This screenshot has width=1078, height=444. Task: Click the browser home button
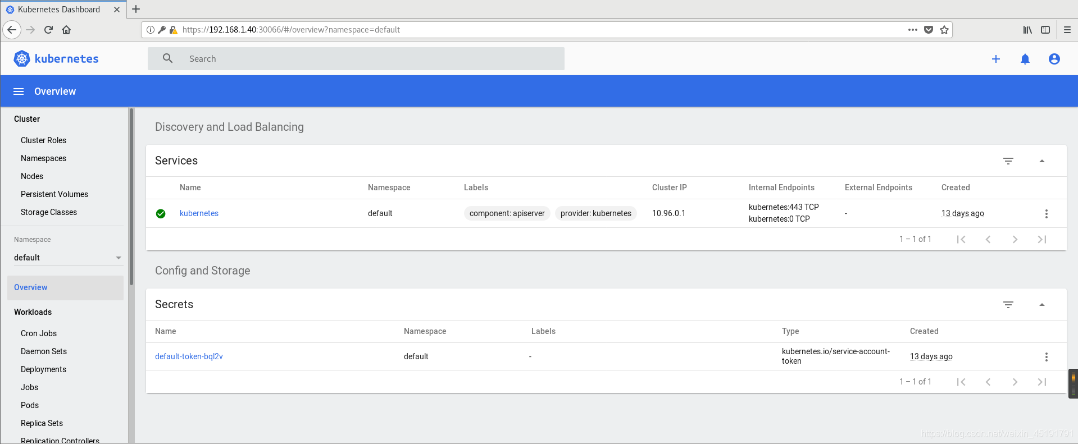[66, 30]
